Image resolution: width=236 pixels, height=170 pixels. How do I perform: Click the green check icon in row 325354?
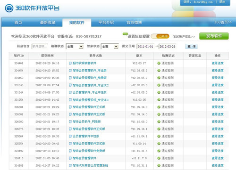[159, 144]
